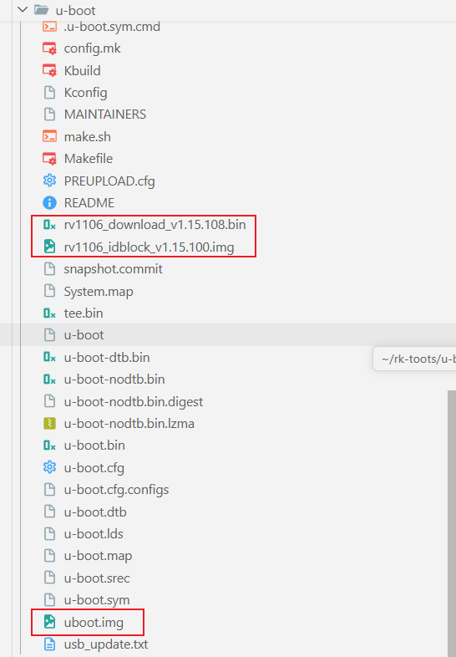Select the u-boot folder name
456x657 pixels.
(x=76, y=10)
